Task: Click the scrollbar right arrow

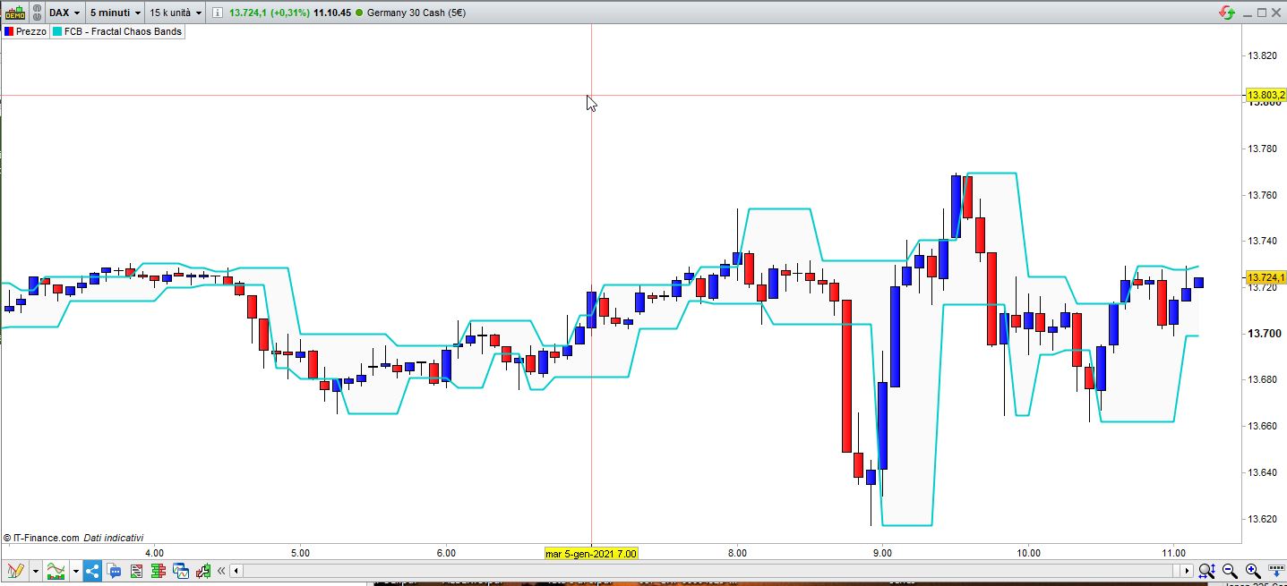Action: click(1188, 571)
